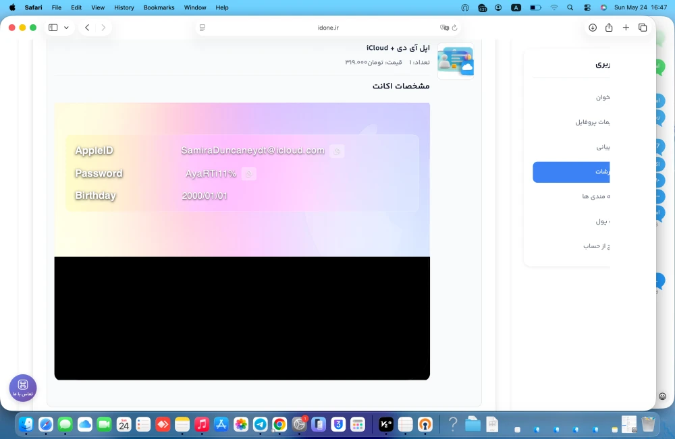Expand the sidebar dropdown chevron
Screen dimensions: 675x439
(66, 28)
